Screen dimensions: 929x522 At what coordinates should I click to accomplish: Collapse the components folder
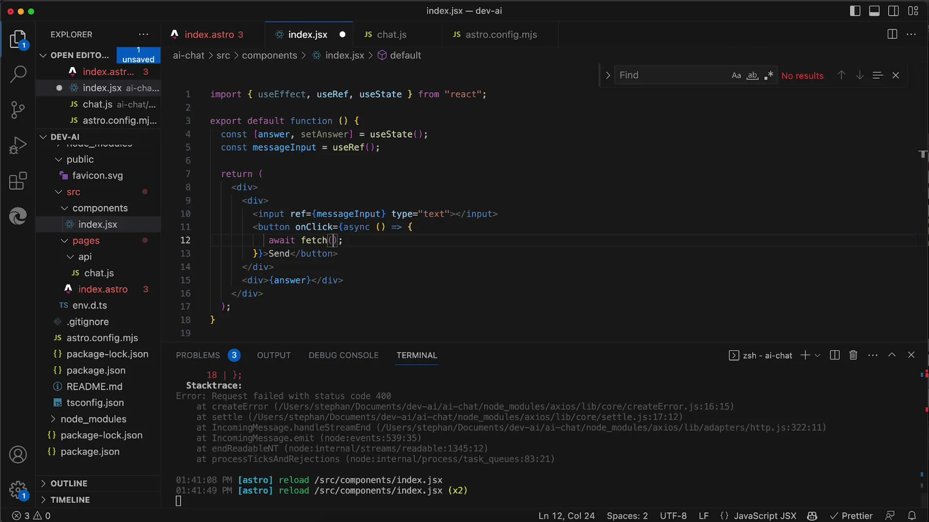[64, 208]
